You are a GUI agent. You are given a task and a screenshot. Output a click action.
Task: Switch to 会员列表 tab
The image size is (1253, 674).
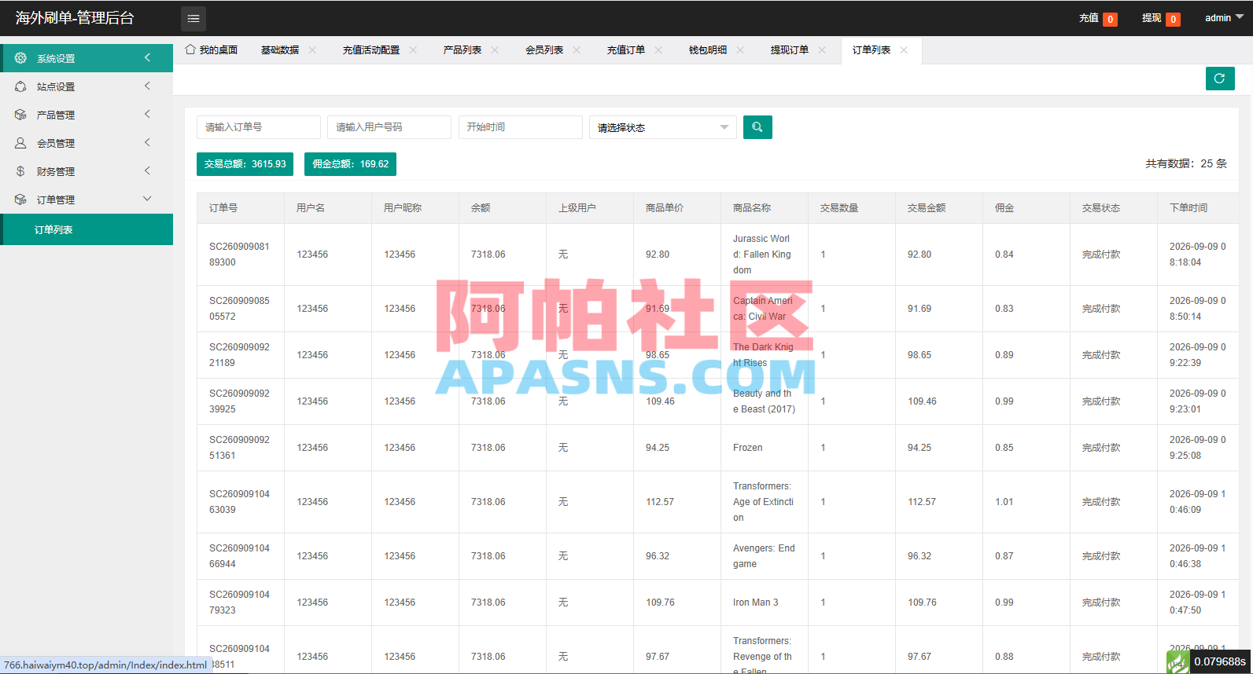click(544, 49)
